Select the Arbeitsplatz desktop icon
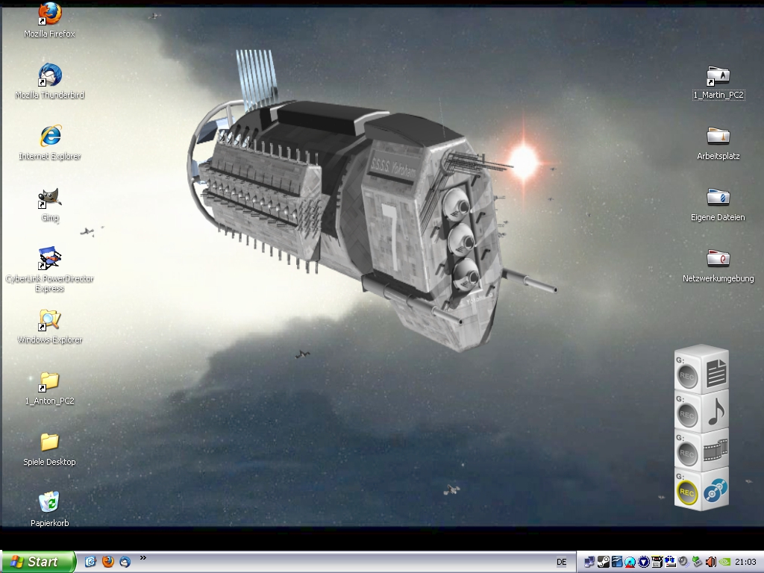 click(x=718, y=137)
